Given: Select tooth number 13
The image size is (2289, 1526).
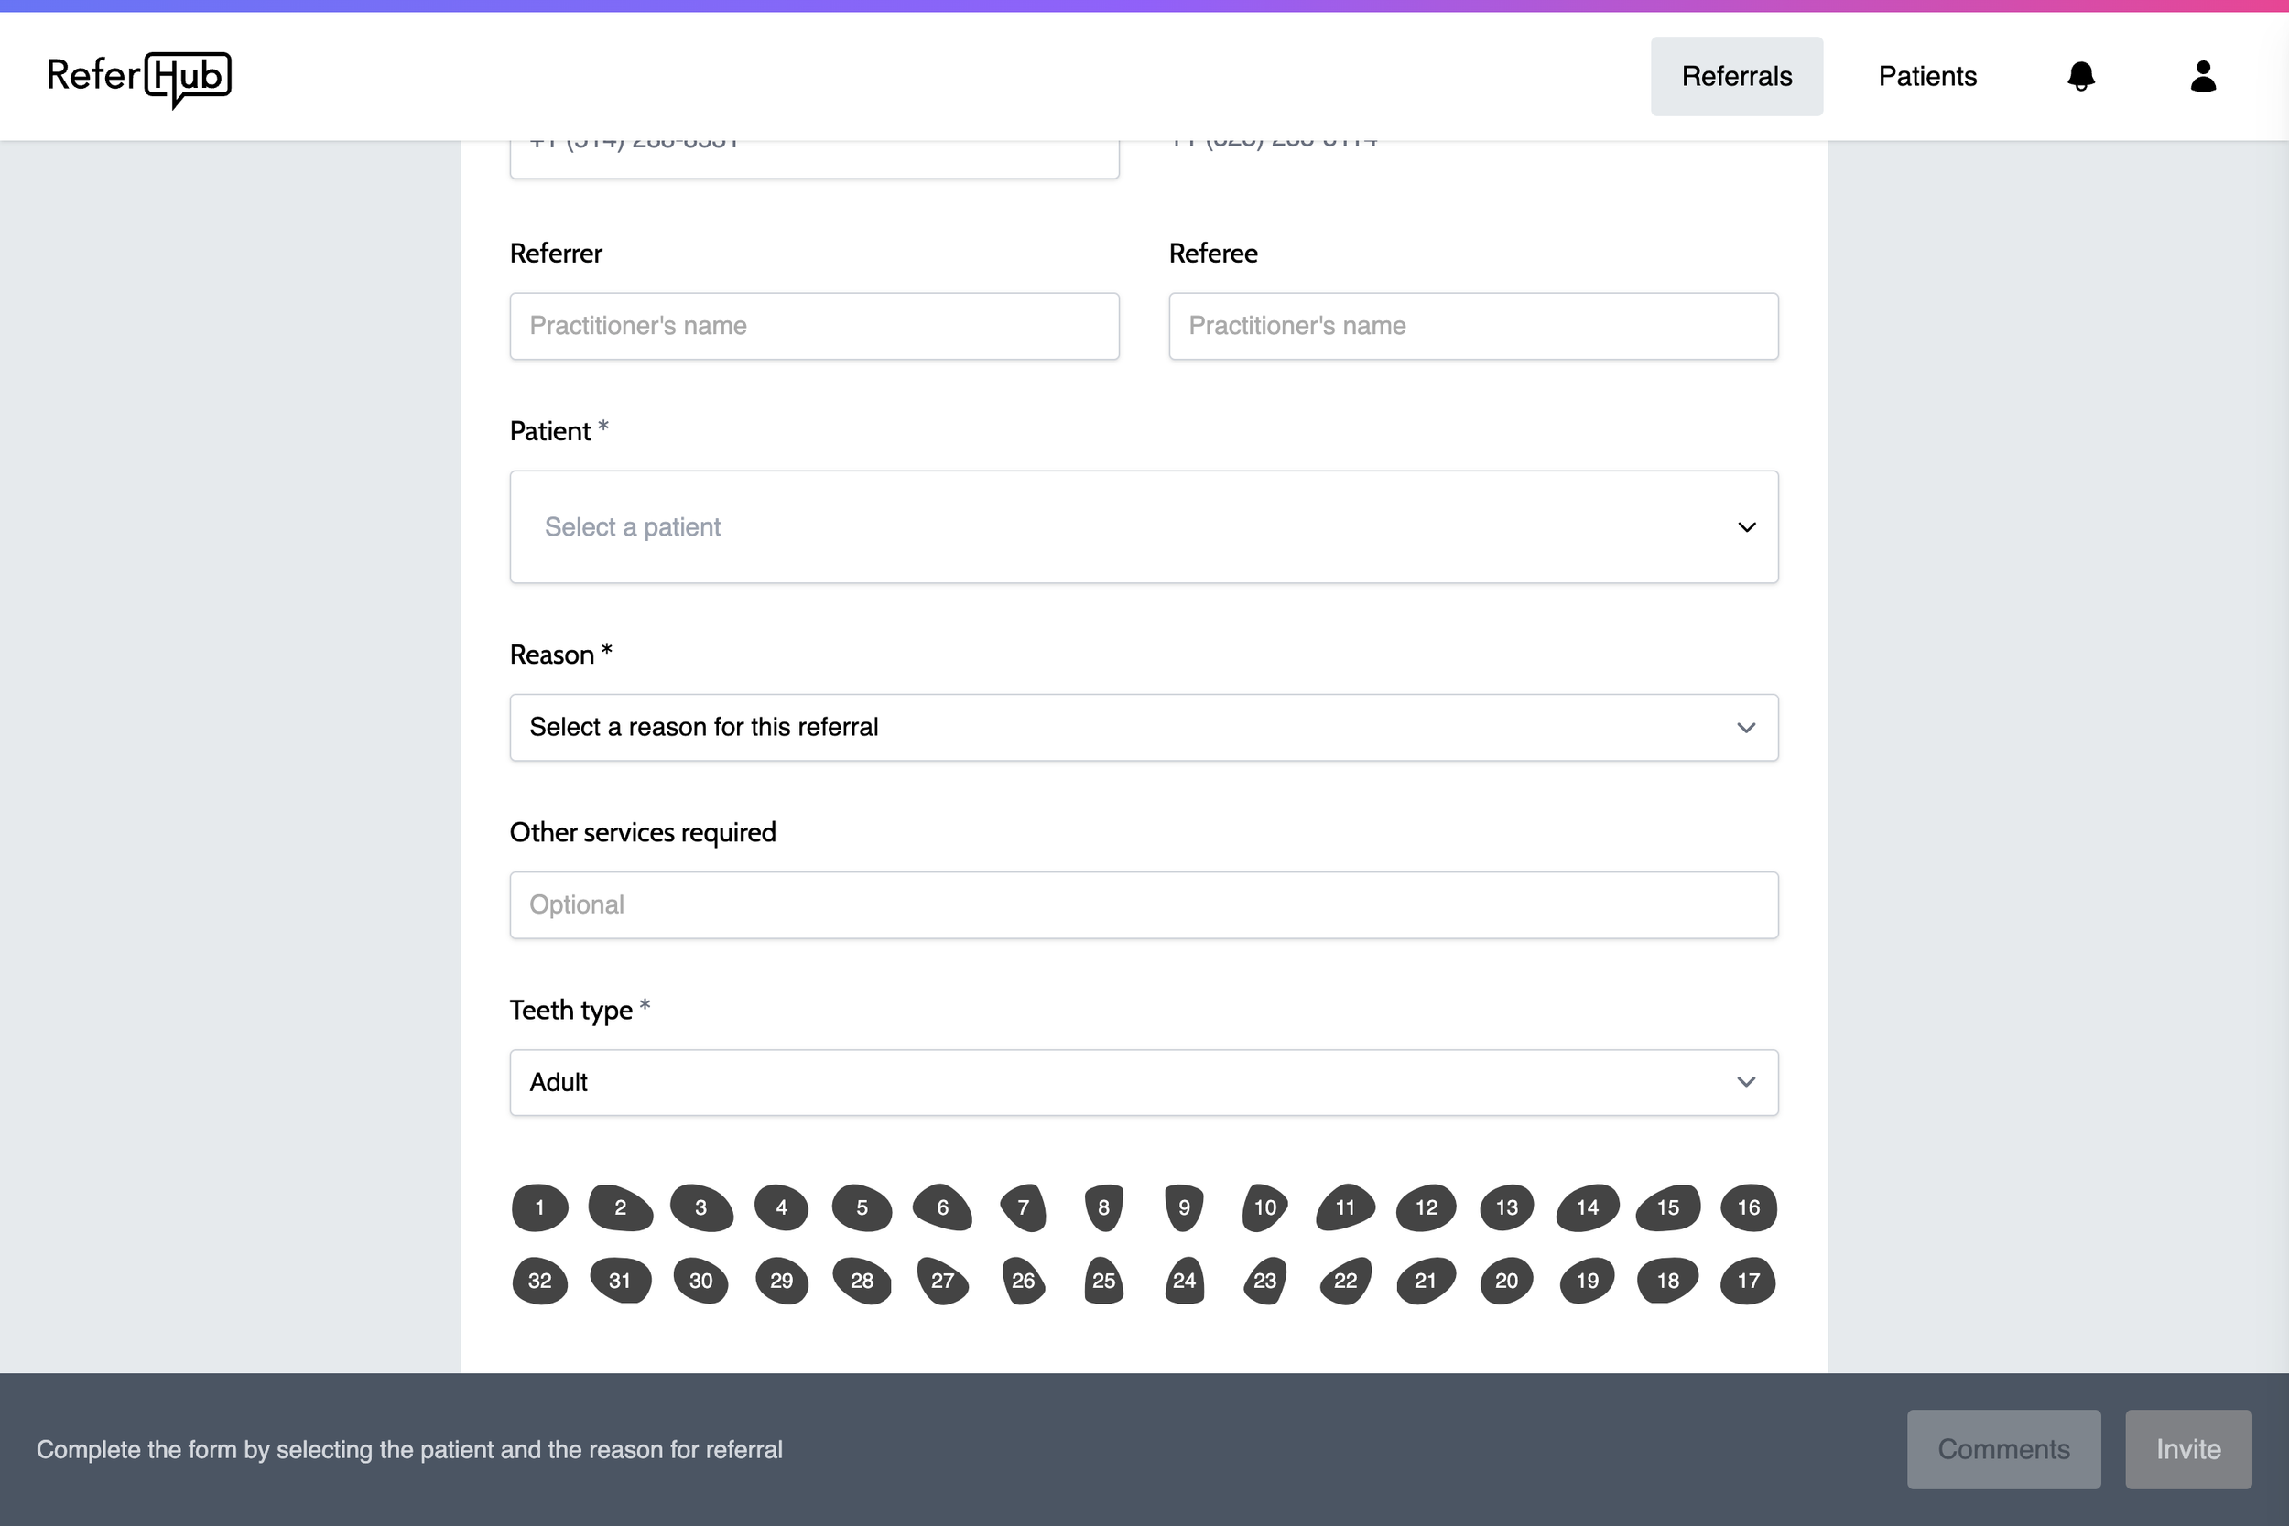Looking at the screenshot, I should click(1506, 1207).
